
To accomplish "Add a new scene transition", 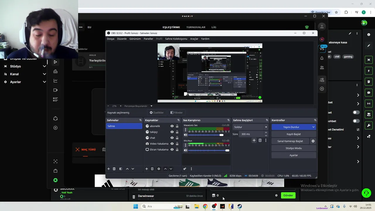I will click(x=254, y=140).
